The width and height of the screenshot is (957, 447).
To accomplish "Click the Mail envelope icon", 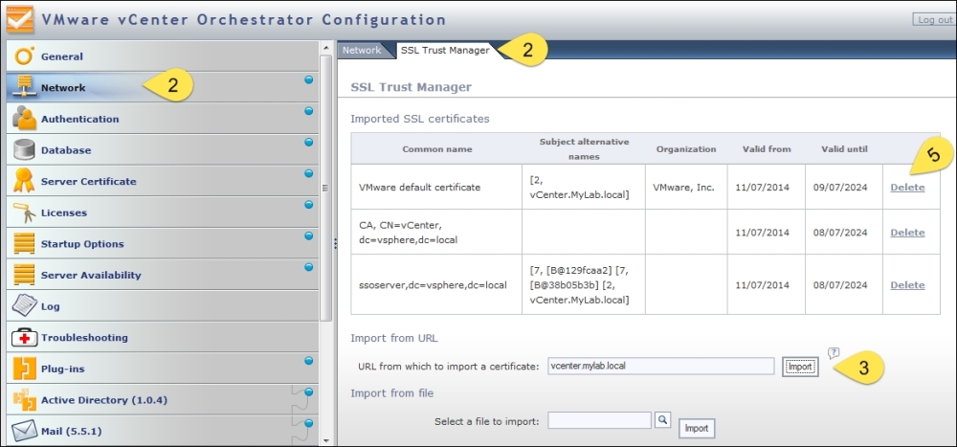I will (x=25, y=431).
